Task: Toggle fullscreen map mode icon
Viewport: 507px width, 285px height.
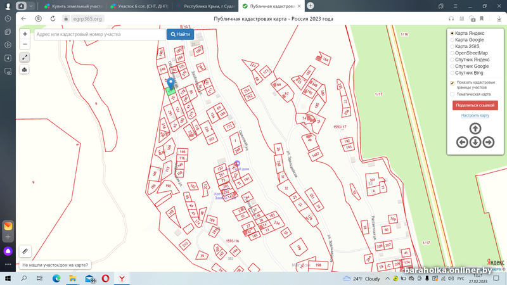Action: click(x=25, y=58)
